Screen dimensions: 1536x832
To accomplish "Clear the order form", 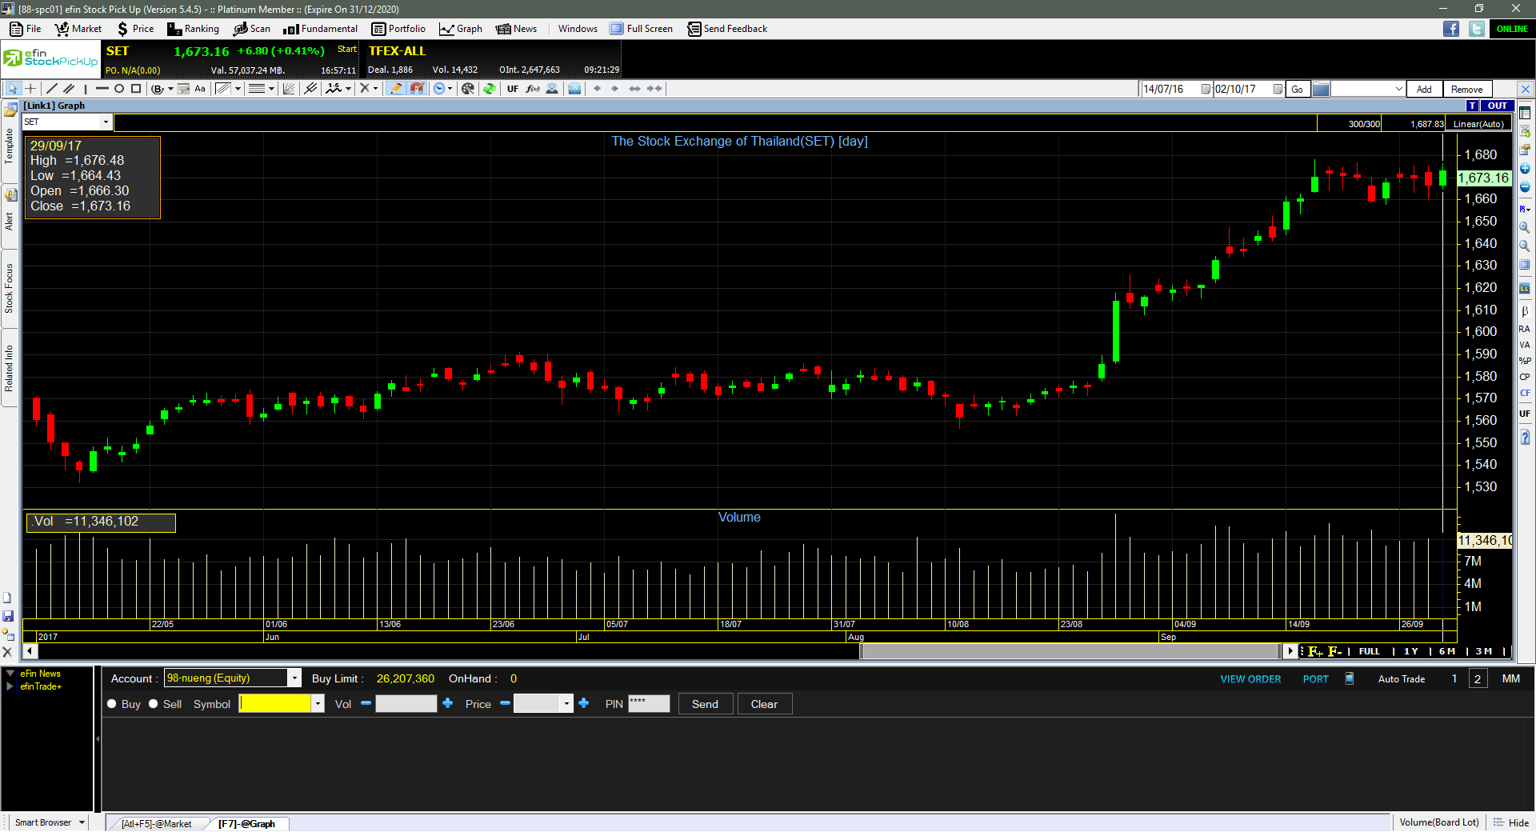I will [x=764, y=704].
